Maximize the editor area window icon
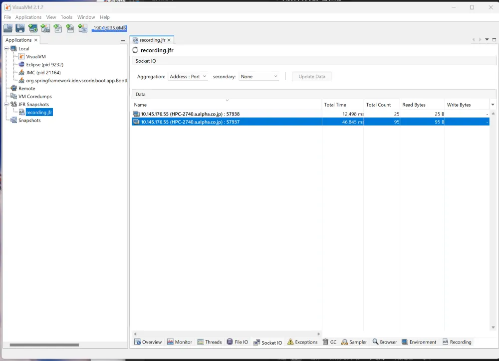The height and width of the screenshot is (361, 499). pos(494,40)
